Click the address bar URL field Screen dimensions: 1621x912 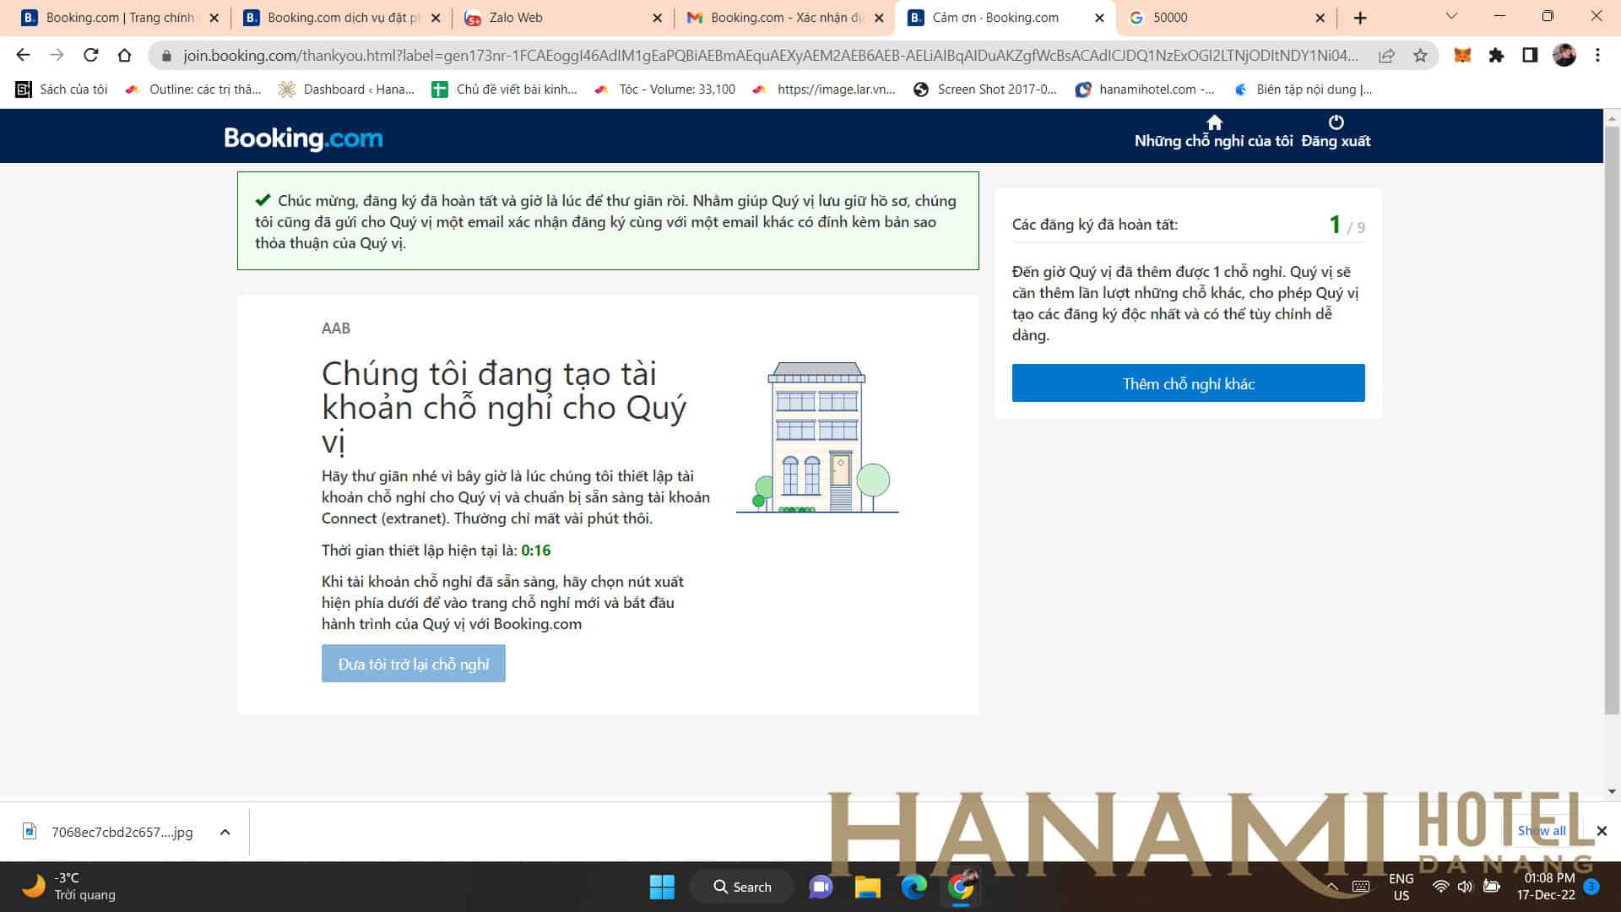click(x=760, y=56)
